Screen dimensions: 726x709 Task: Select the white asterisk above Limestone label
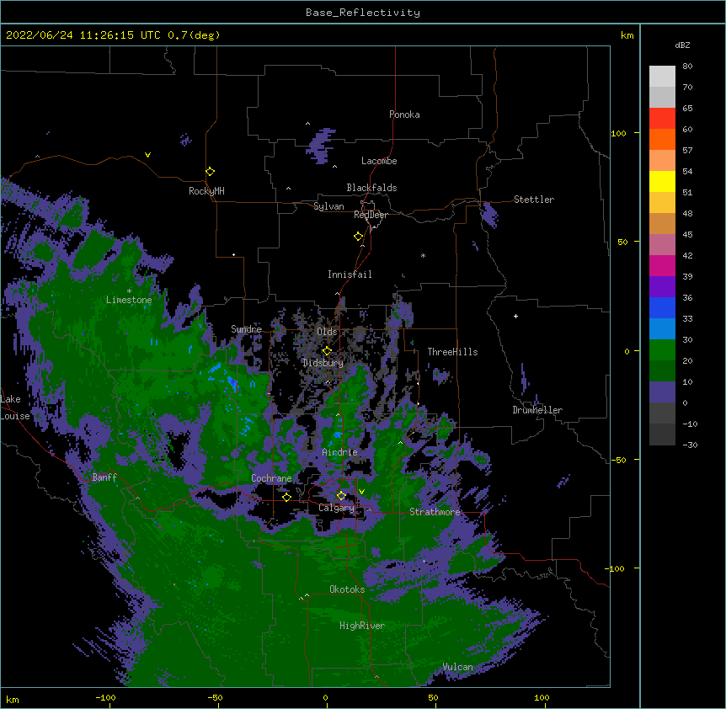[129, 291]
